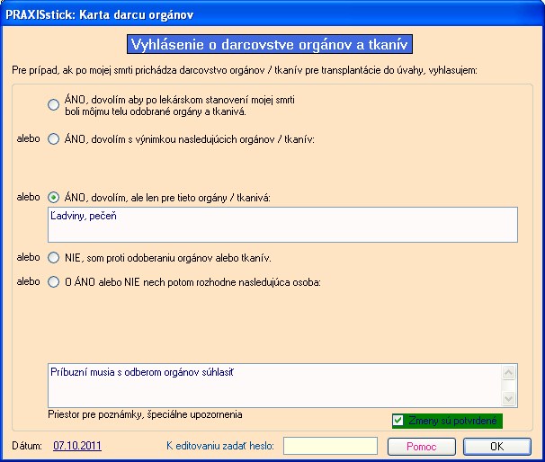Image resolution: width=545 pixels, height=462 pixels.
Task: Select first ÁNO option allowing all organs
Action: [54, 105]
